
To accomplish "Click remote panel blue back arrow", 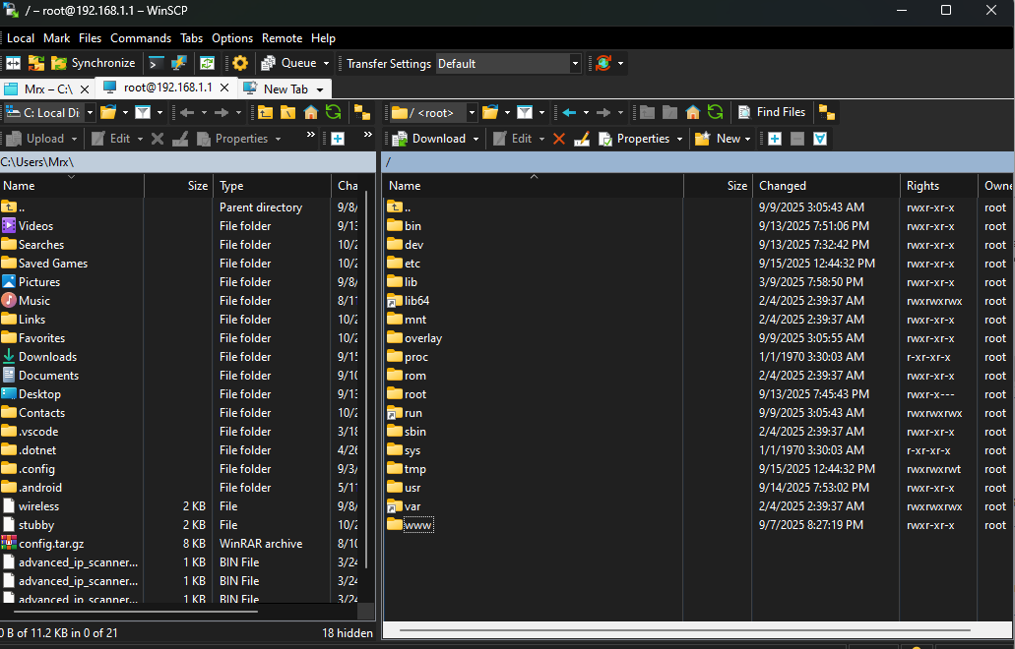I will pos(569,112).
